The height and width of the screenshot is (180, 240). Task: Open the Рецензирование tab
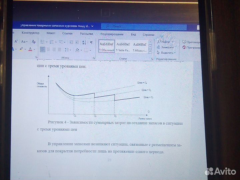pyautogui.click(x=112, y=34)
